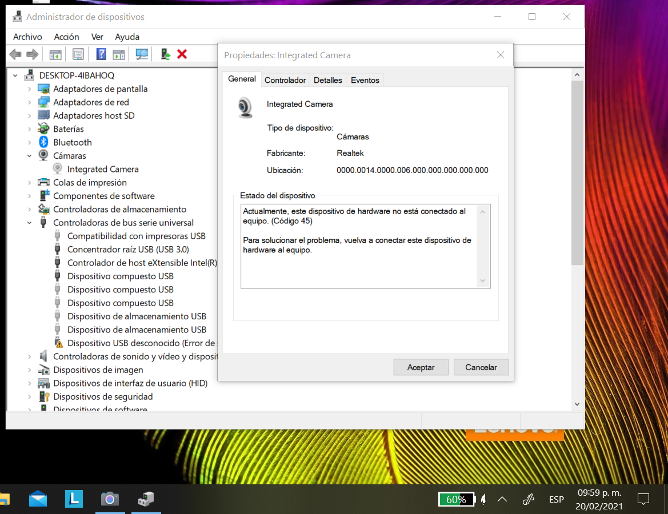Screen dimensions: 668x514
Task: Select the General tab
Action: (242, 79)
